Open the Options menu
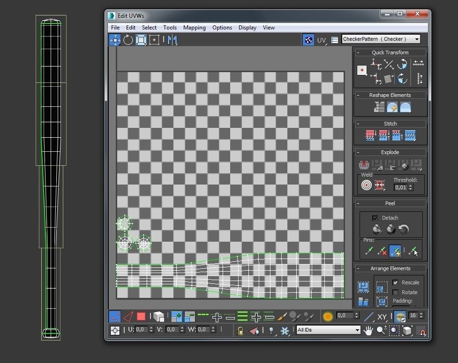This screenshot has height=363, width=458. click(x=222, y=28)
